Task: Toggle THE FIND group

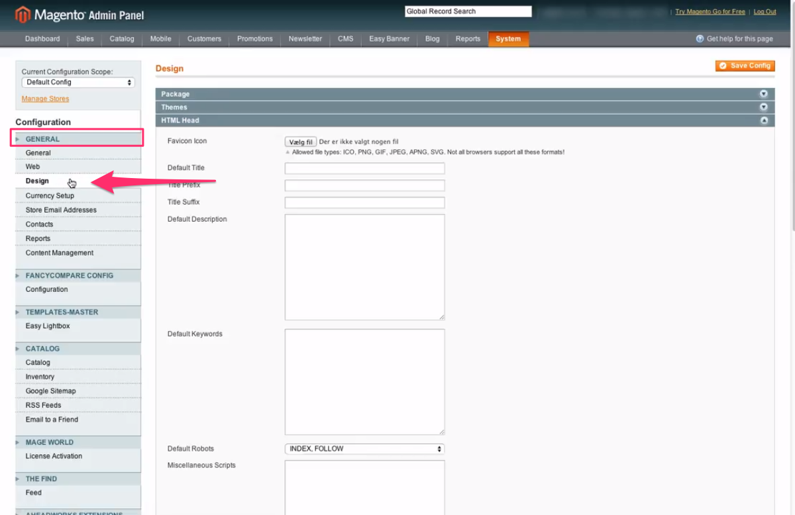Action: 78,479
